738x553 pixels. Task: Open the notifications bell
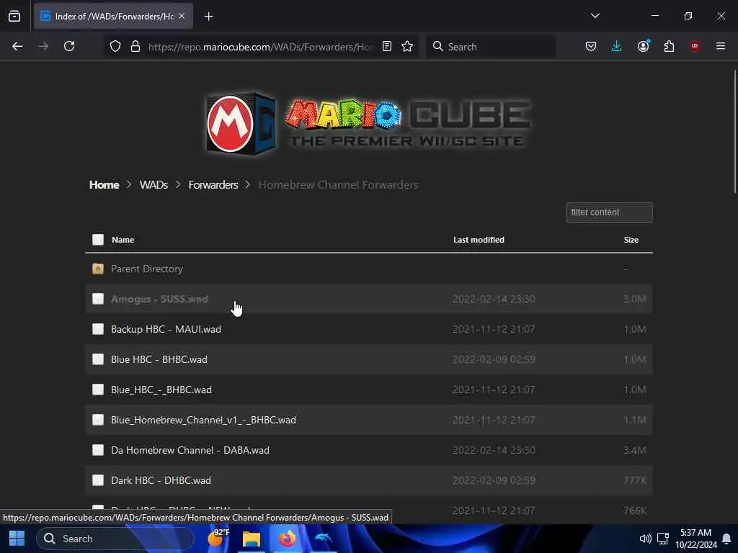[726, 539]
